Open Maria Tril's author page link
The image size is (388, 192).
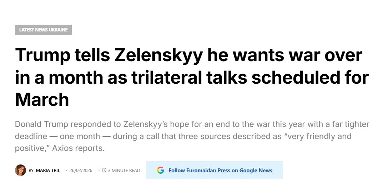click(x=48, y=171)
